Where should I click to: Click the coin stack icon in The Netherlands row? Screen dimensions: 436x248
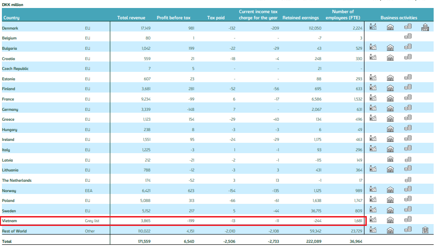click(408, 179)
